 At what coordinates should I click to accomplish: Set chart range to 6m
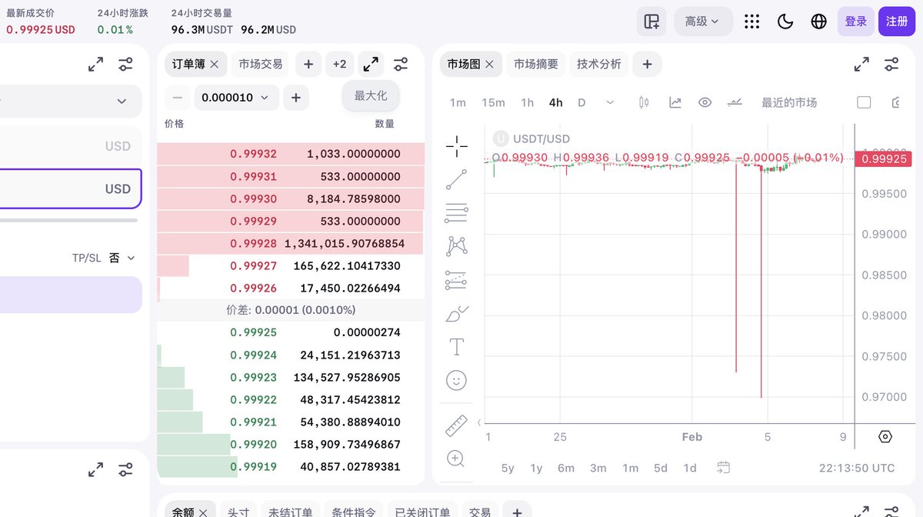tap(566, 468)
